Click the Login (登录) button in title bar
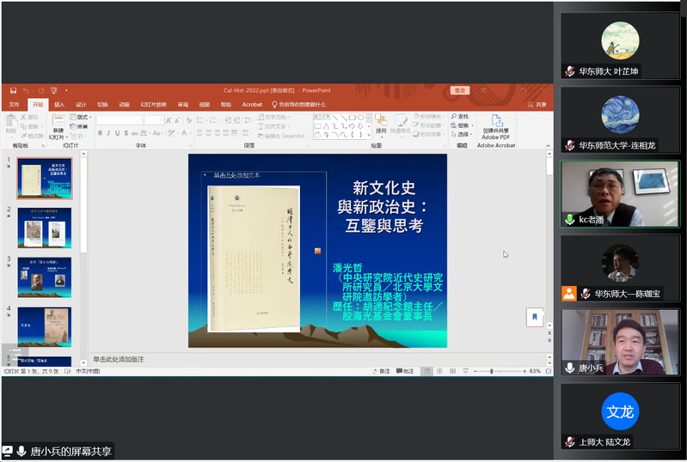 [x=460, y=90]
